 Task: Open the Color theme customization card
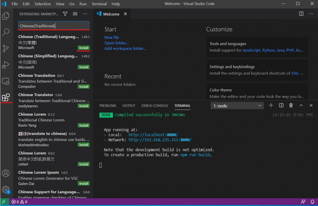(x=257, y=92)
